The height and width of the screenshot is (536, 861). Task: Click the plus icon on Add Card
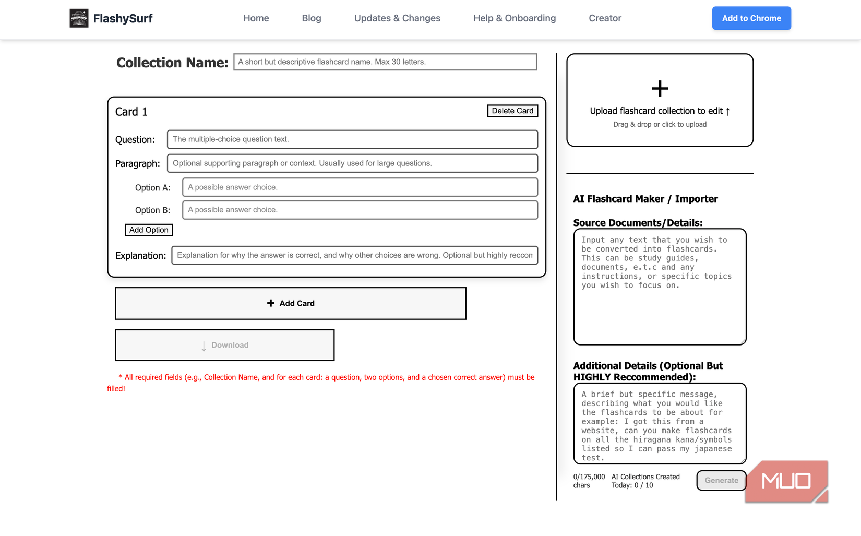[x=271, y=303]
